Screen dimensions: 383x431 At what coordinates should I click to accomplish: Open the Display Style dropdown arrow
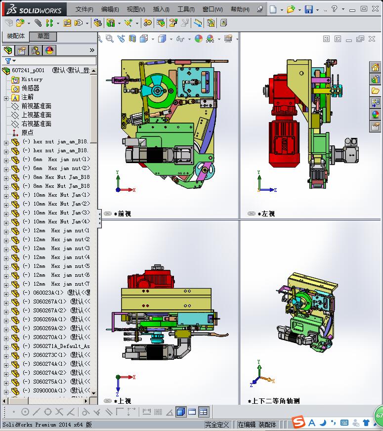click(x=171, y=39)
